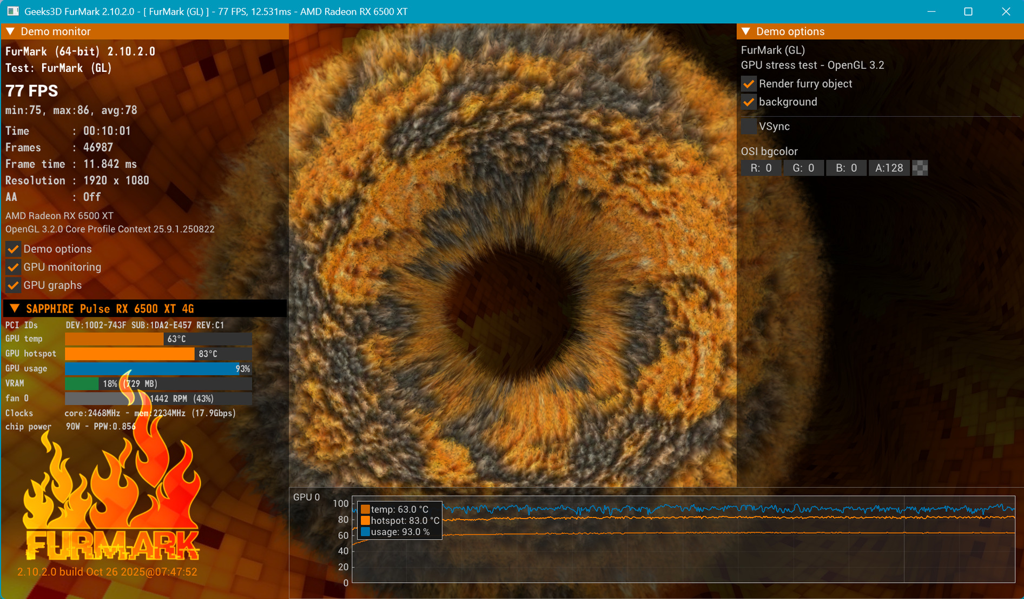Click the Time 00:10:01 value
1024x599 pixels.
107,131
